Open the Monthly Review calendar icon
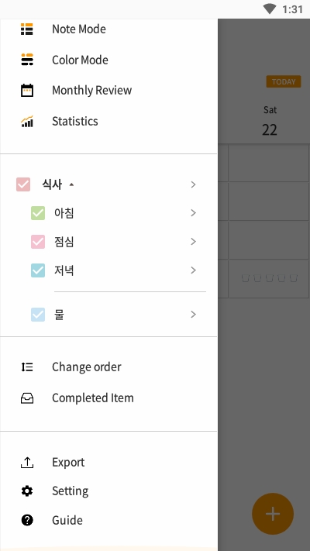 tap(26, 91)
